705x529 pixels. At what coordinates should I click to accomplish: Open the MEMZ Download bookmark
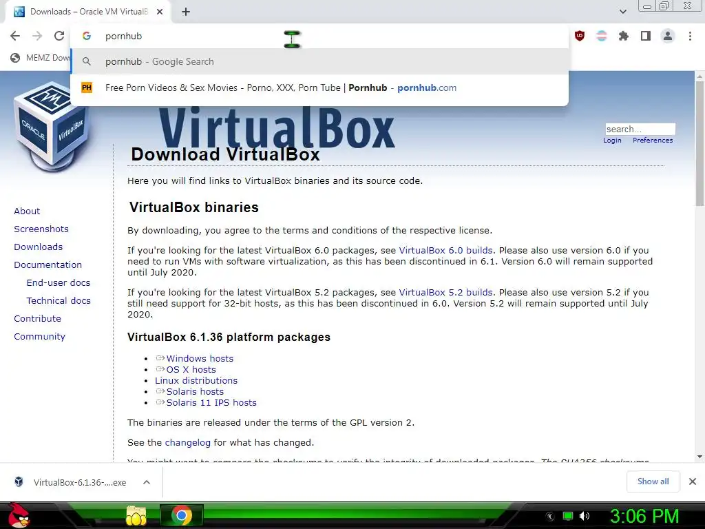[41, 58]
